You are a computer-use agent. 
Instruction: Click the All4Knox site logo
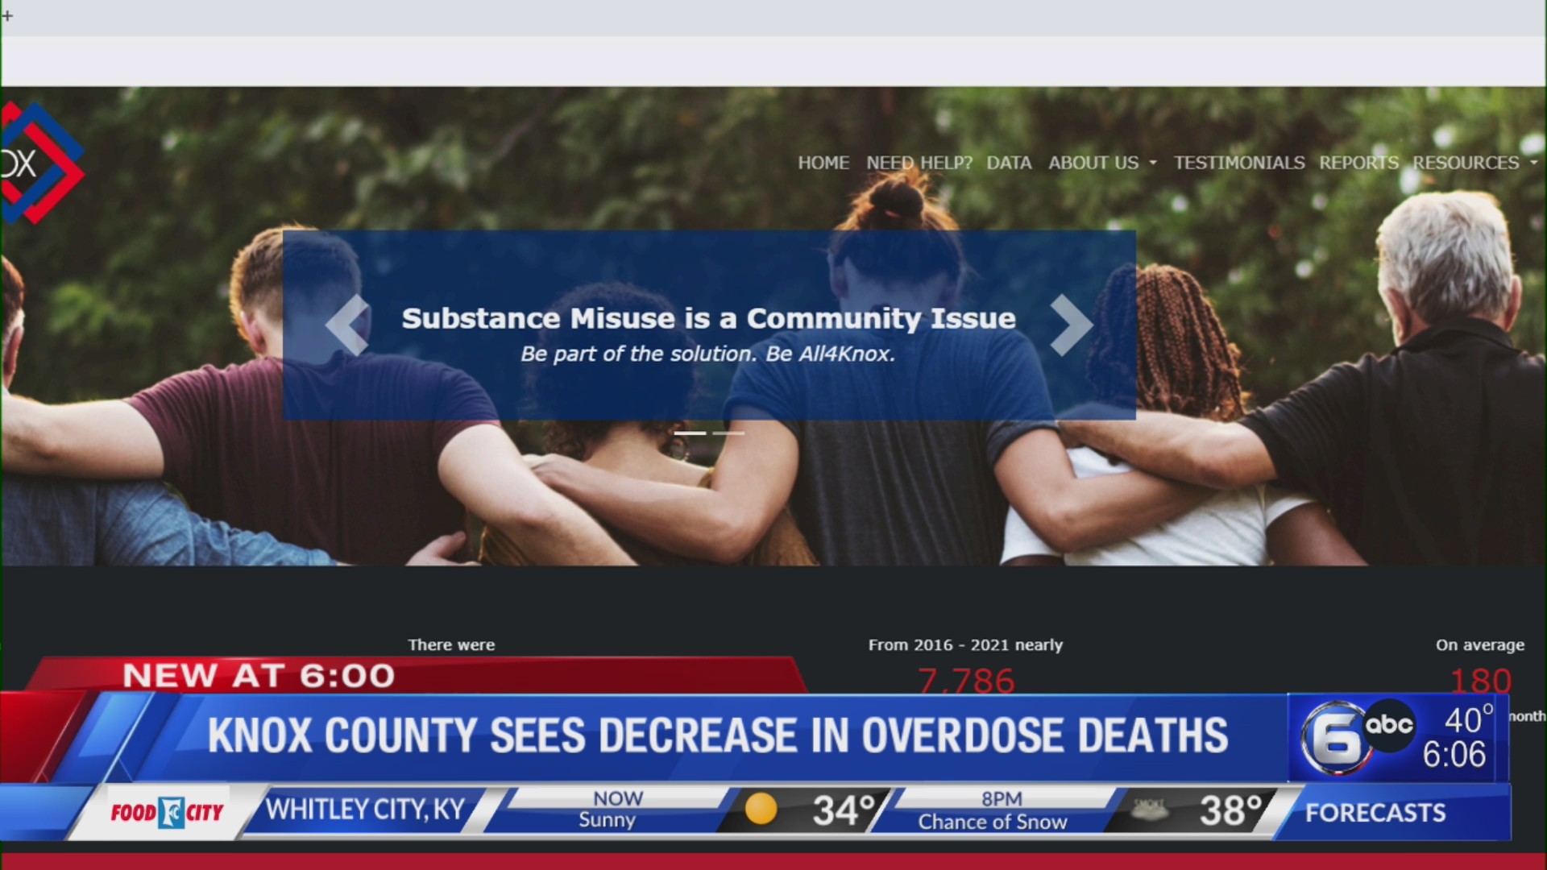click(x=40, y=161)
